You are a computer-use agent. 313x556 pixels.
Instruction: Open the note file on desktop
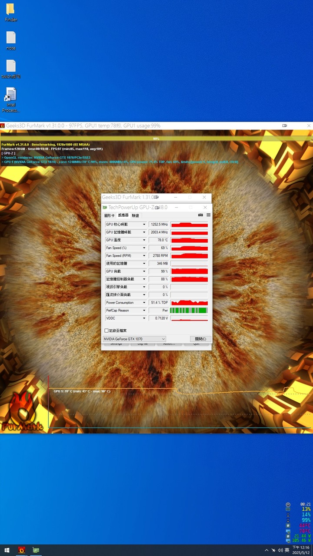pyautogui.click(x=11, y=41)
